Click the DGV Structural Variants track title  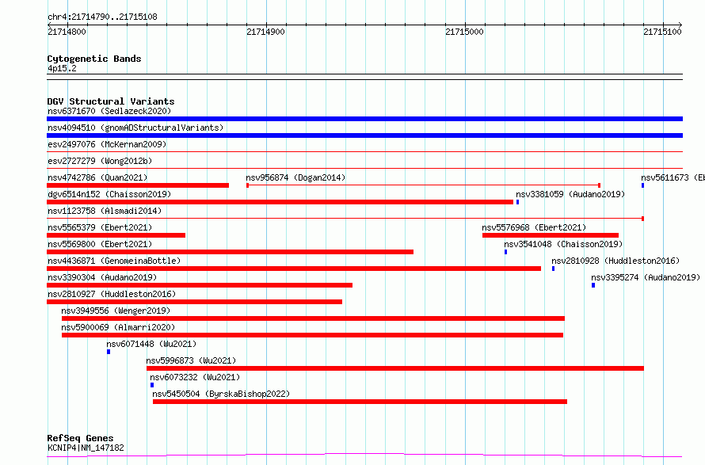pyautogui.click(x=111, y=101)
